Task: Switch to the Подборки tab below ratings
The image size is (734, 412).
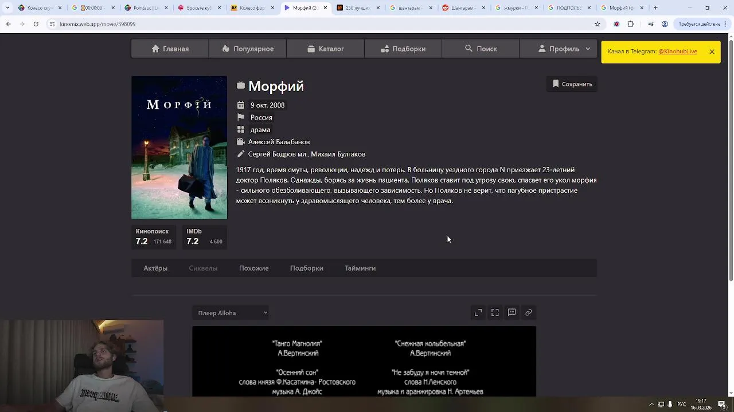Action: (x=306, y=268)
